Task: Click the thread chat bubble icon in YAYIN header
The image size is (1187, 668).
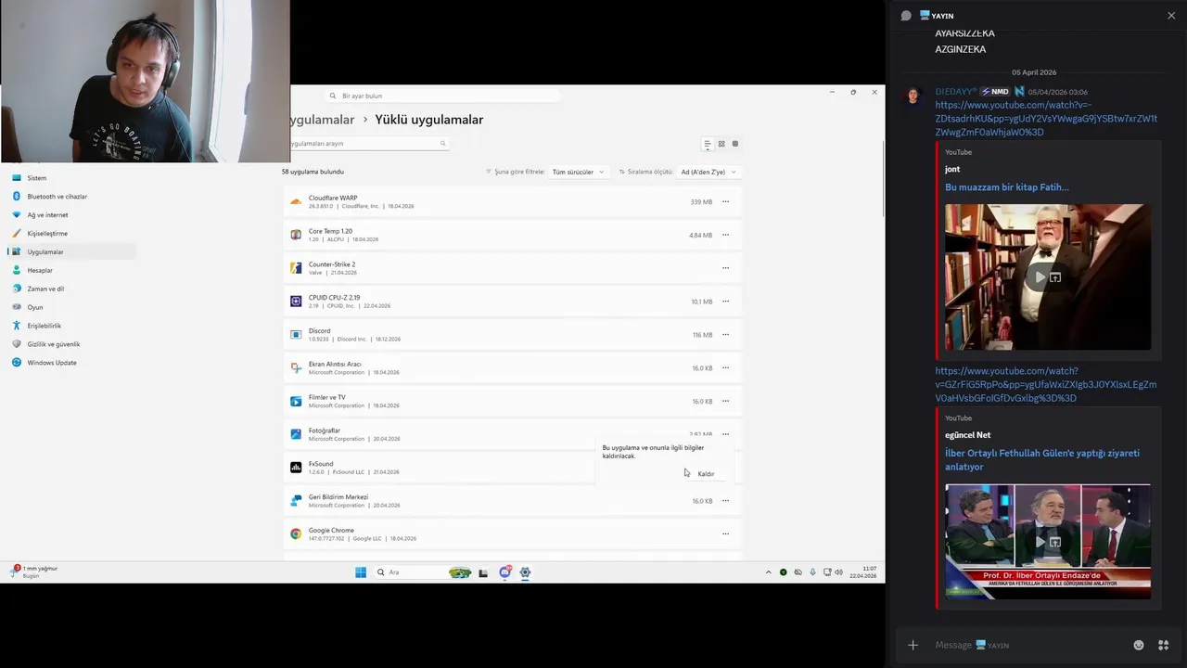Action: click(906, 16)
